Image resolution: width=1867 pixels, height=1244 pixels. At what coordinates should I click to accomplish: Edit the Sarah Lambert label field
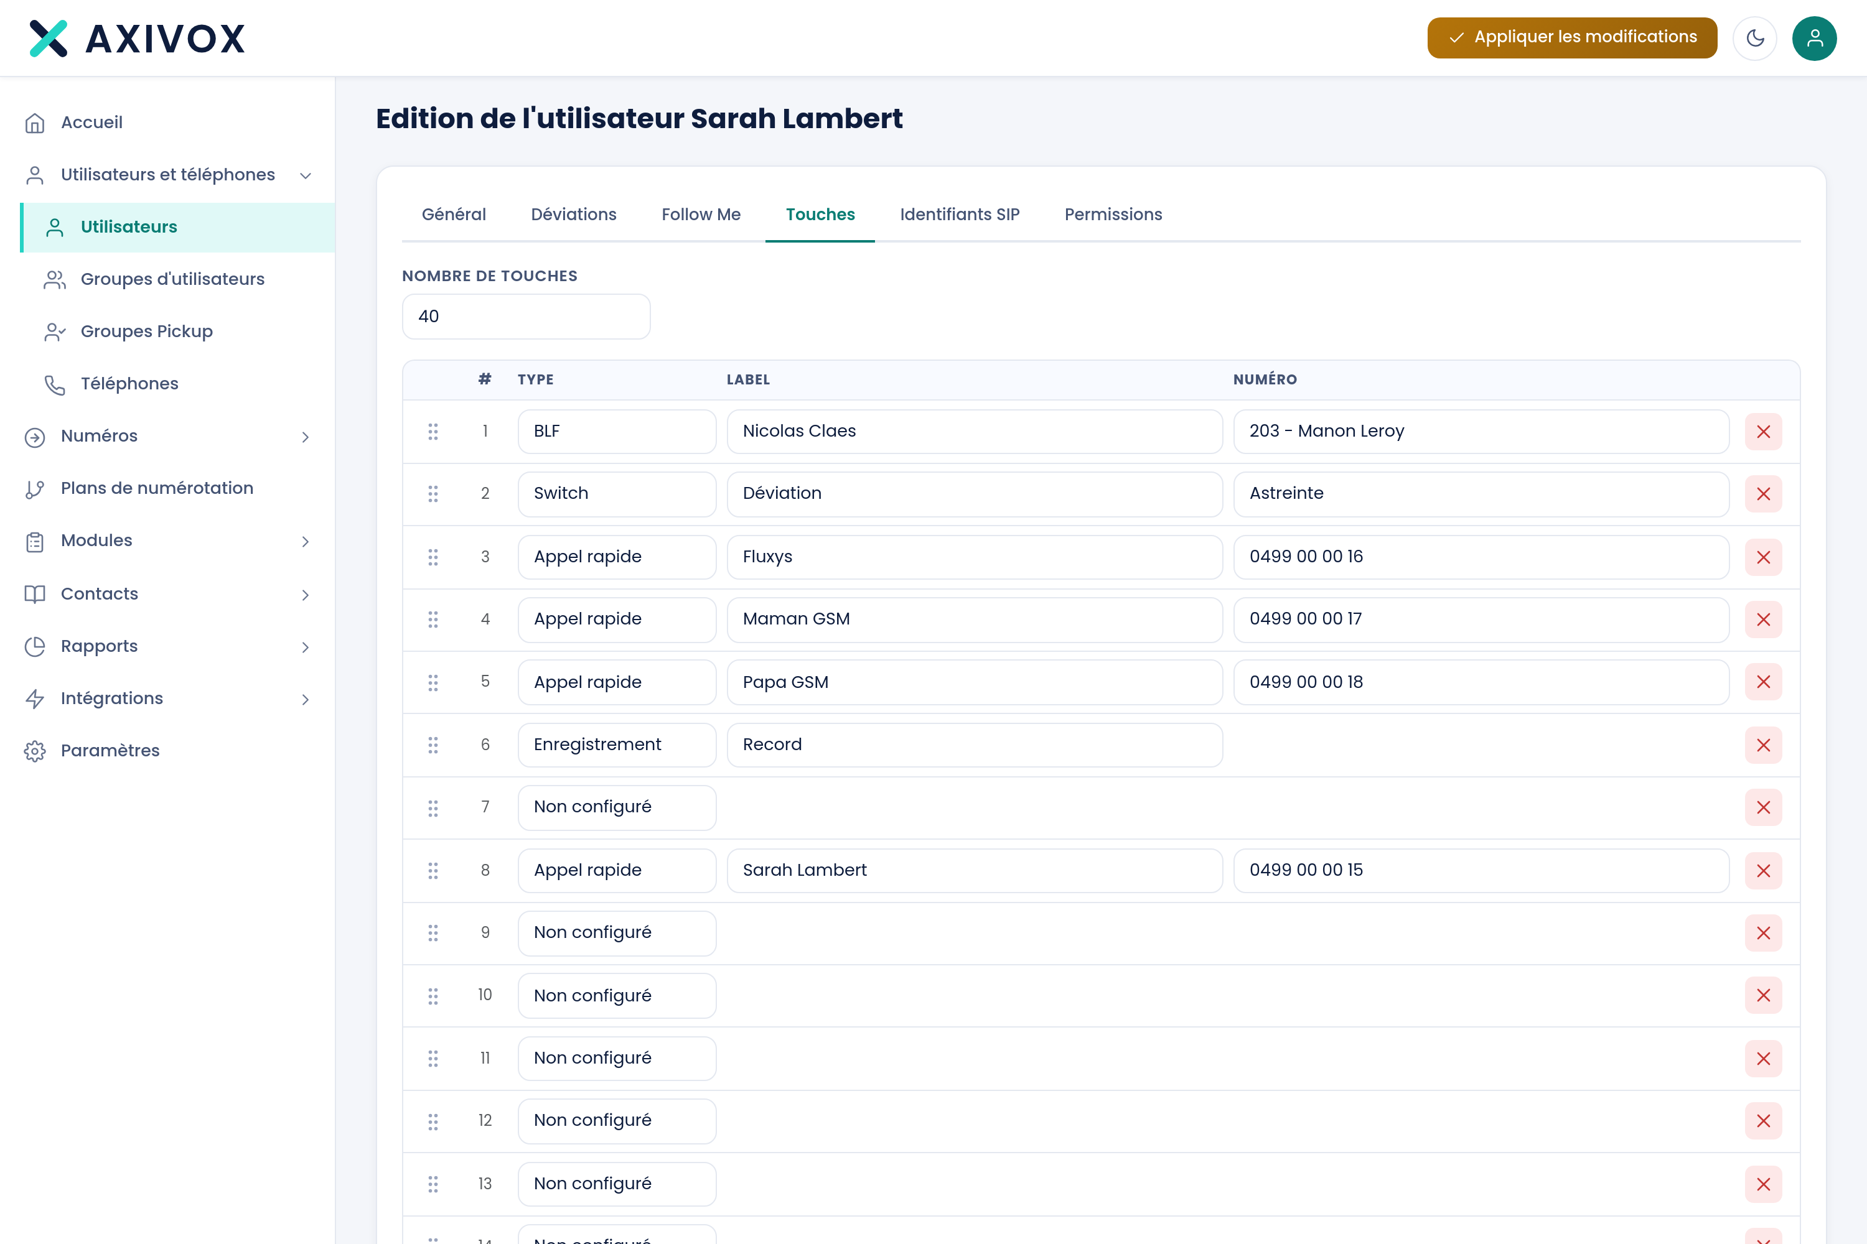(975, 870)
